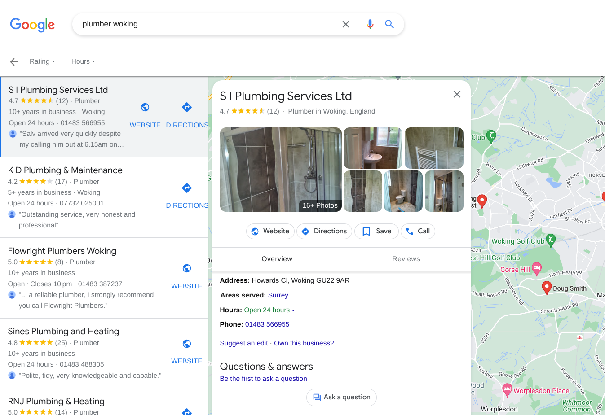Open the Hours filter dropdown
The height and width of the screenshot is (415, 605).
pyautogui.click(x=83, y=61)
